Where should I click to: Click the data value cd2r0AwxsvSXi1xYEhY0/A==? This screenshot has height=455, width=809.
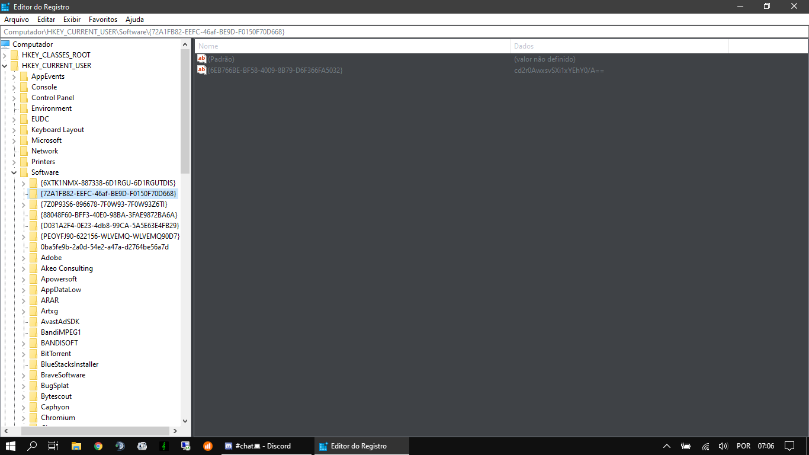coord(559,71)
